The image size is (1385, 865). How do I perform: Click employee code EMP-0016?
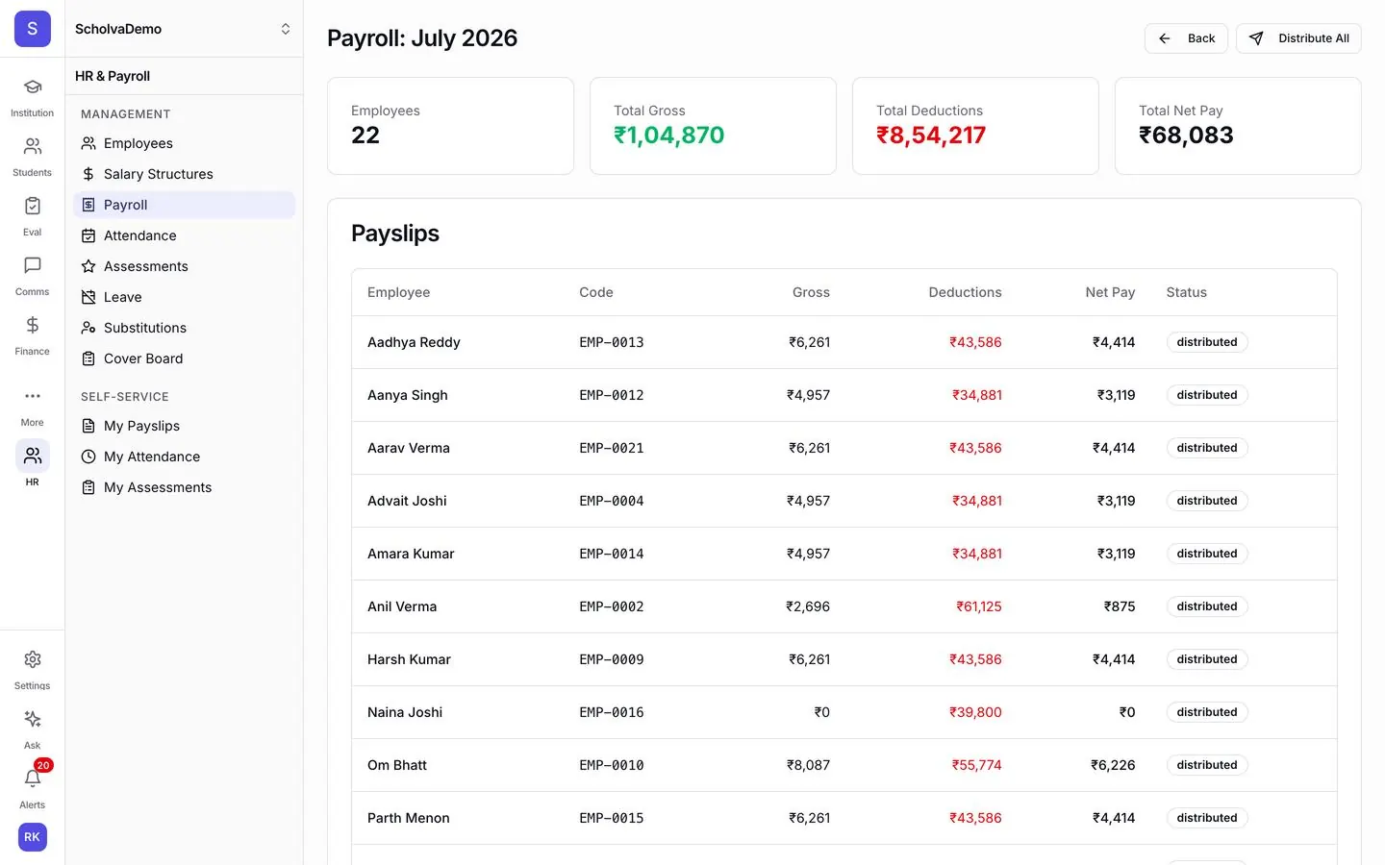click(612, 712)
